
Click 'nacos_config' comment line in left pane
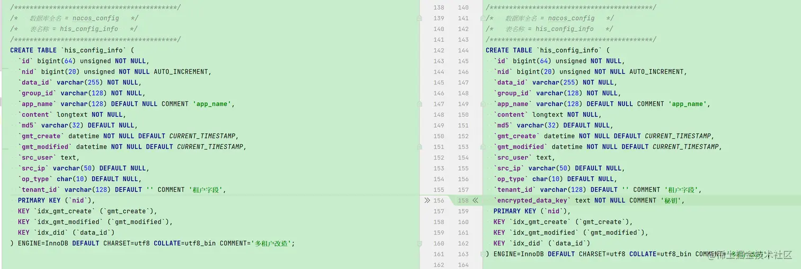pos(74,18)
